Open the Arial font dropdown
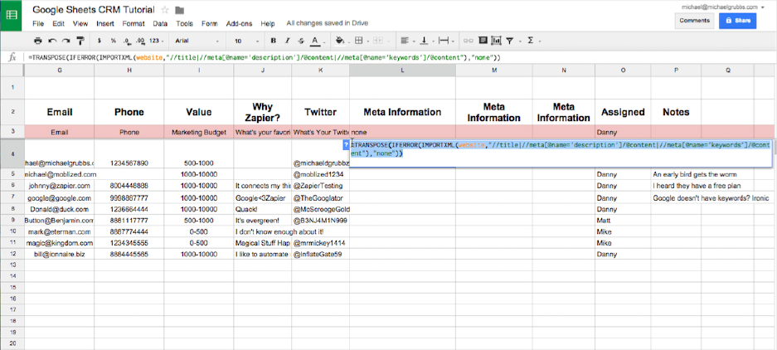Screen dimensions: 777x350 (197, 41)
